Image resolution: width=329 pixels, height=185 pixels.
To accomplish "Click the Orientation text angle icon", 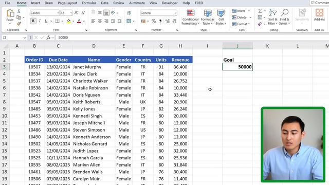I will click(113, 13).
